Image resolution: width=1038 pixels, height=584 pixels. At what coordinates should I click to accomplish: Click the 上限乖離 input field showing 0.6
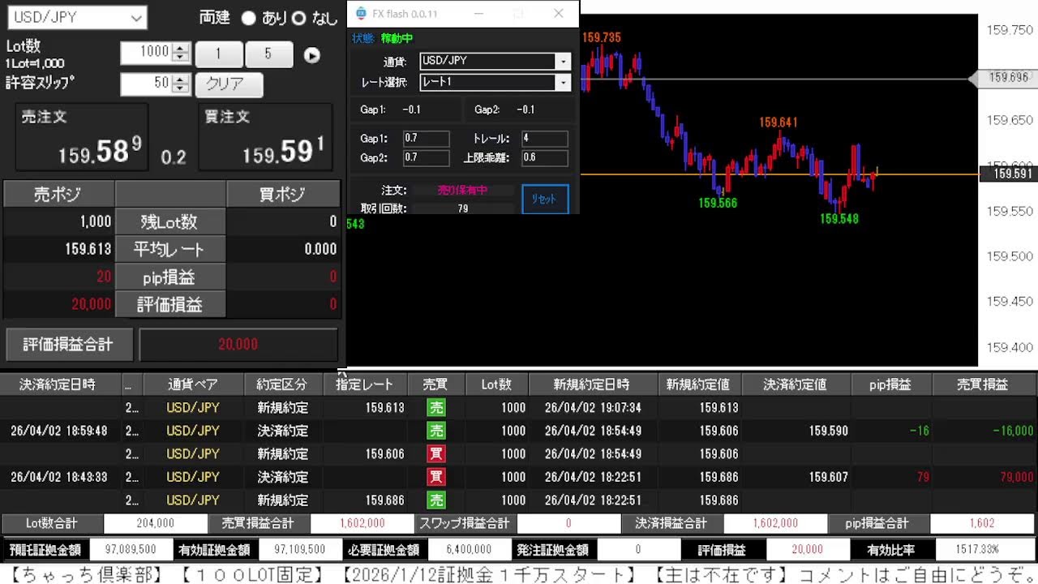click(x=544, y=157)
